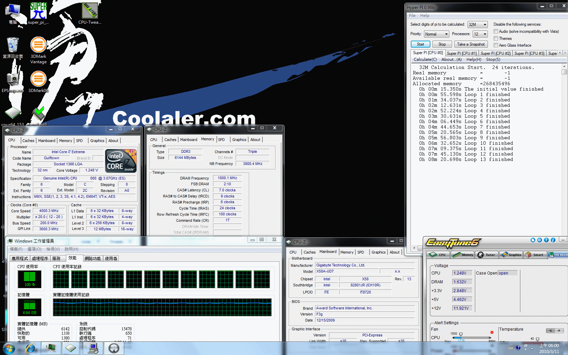Open the desktop shortcut with green checkmark chip
The height and width of the screenshot is (355, 568).
[x=38, y=116]
